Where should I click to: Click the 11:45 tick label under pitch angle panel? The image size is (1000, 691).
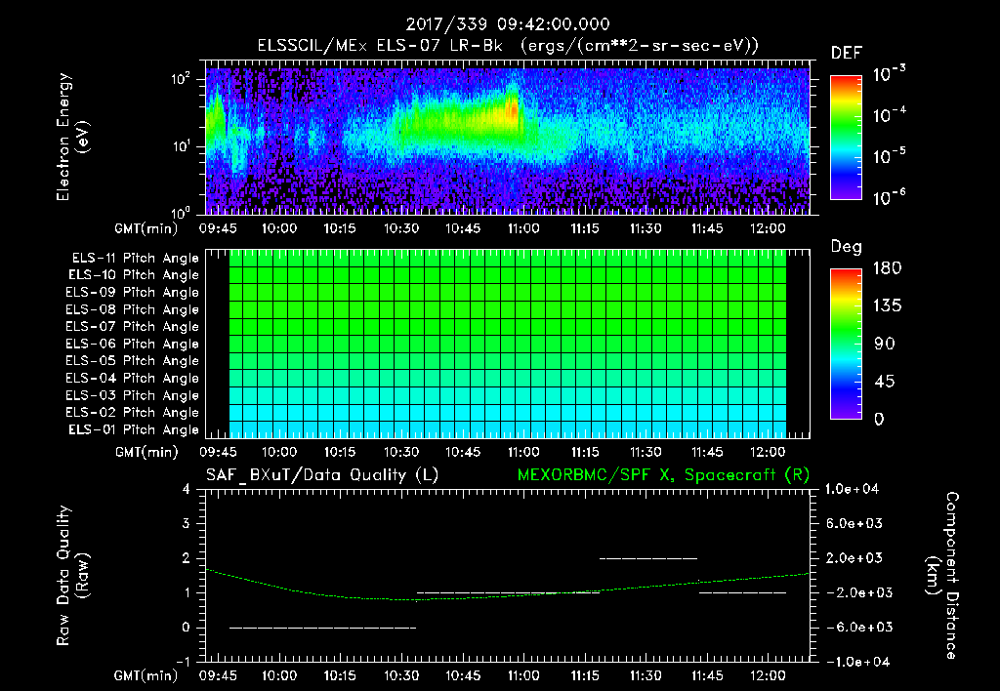pos(707,452)
